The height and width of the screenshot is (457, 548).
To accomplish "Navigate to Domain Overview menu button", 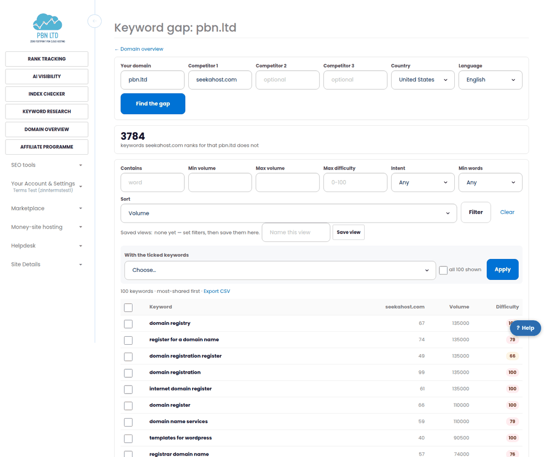I will pos(47,129).
